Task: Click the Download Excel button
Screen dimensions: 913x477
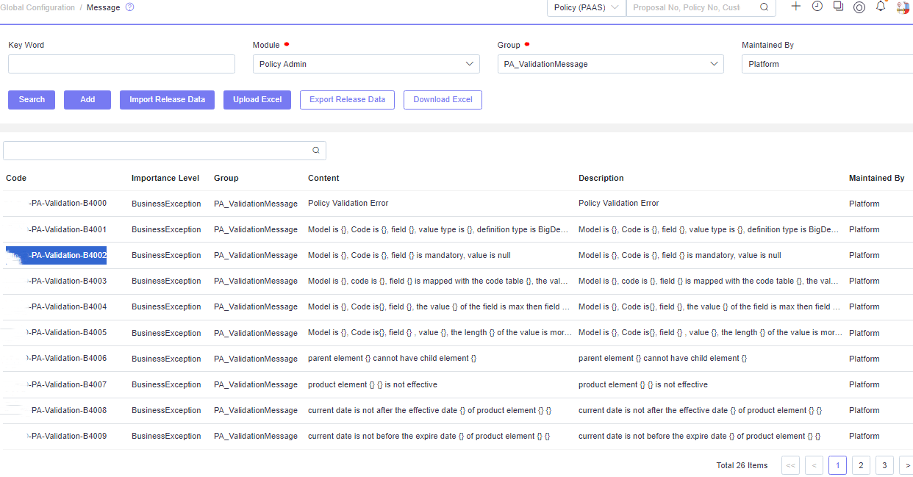Action: [443, 100]
